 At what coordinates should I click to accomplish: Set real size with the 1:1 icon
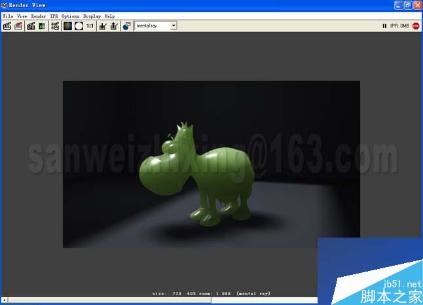tap(90, 26)
